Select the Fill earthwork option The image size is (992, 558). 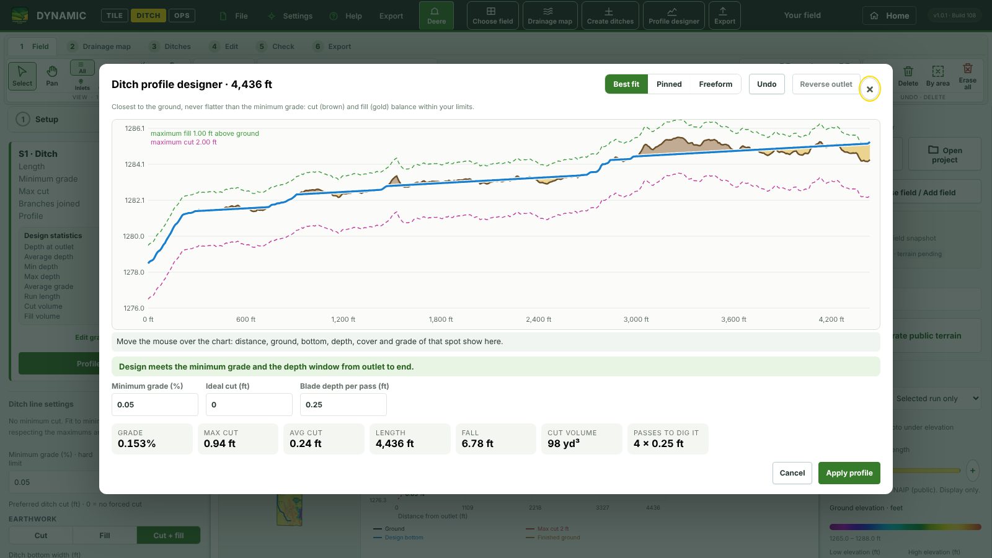pos(105,536)
